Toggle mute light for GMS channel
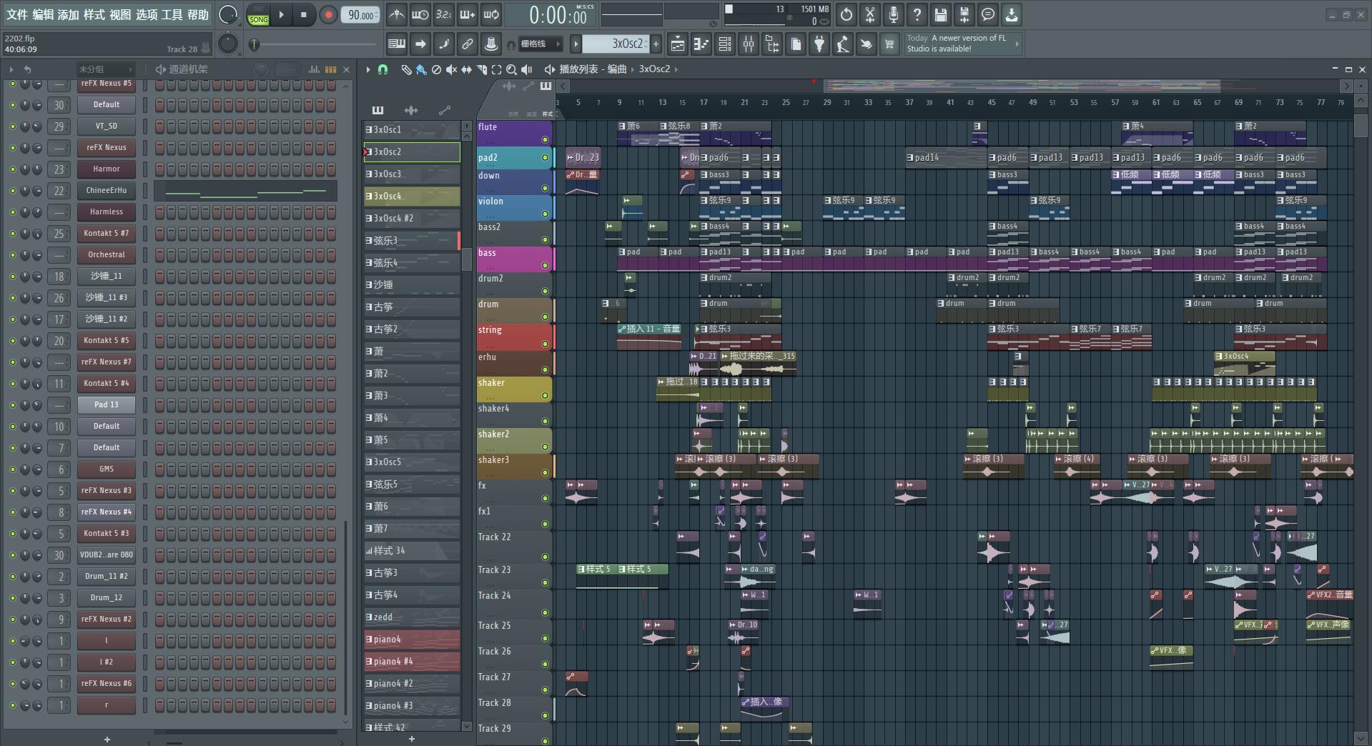This screenshot has height=746, width=1372. point(12,469)
